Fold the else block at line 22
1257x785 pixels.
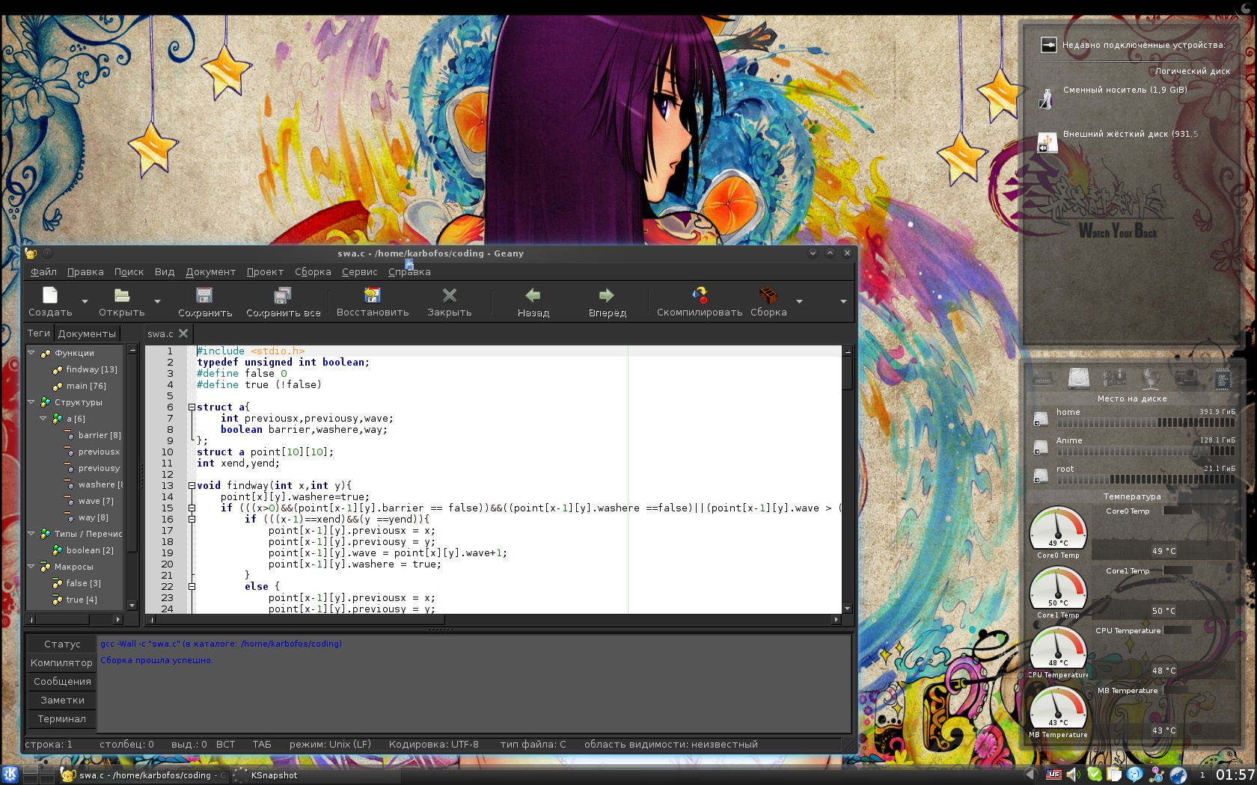pyautogui.click(x=192, y=587)
